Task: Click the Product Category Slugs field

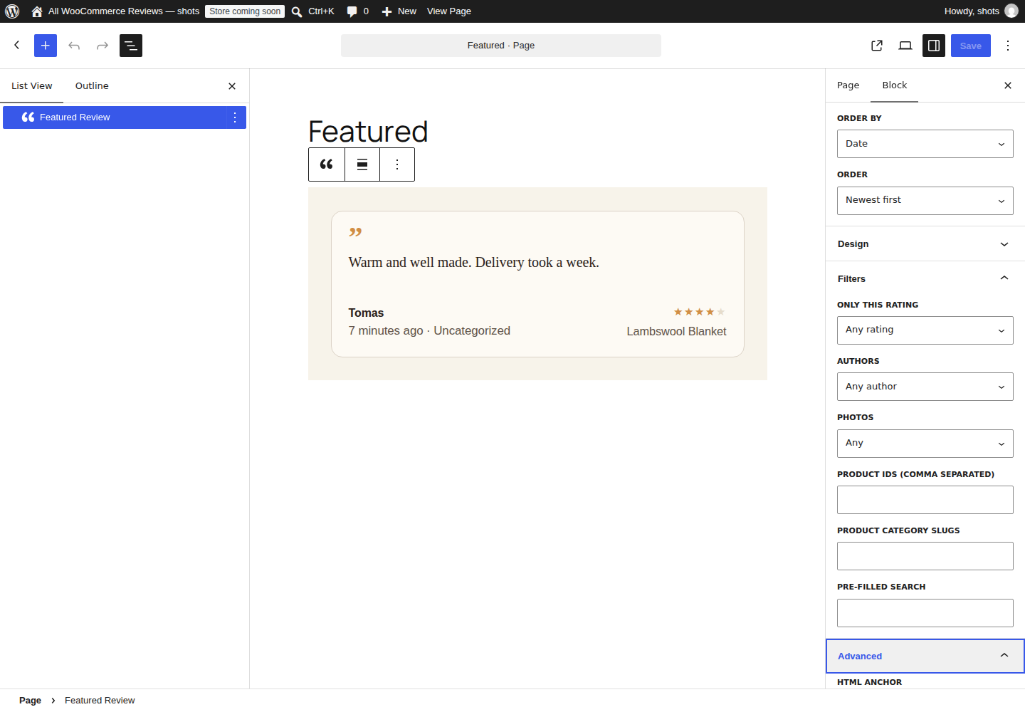Action: click(925, 556)
